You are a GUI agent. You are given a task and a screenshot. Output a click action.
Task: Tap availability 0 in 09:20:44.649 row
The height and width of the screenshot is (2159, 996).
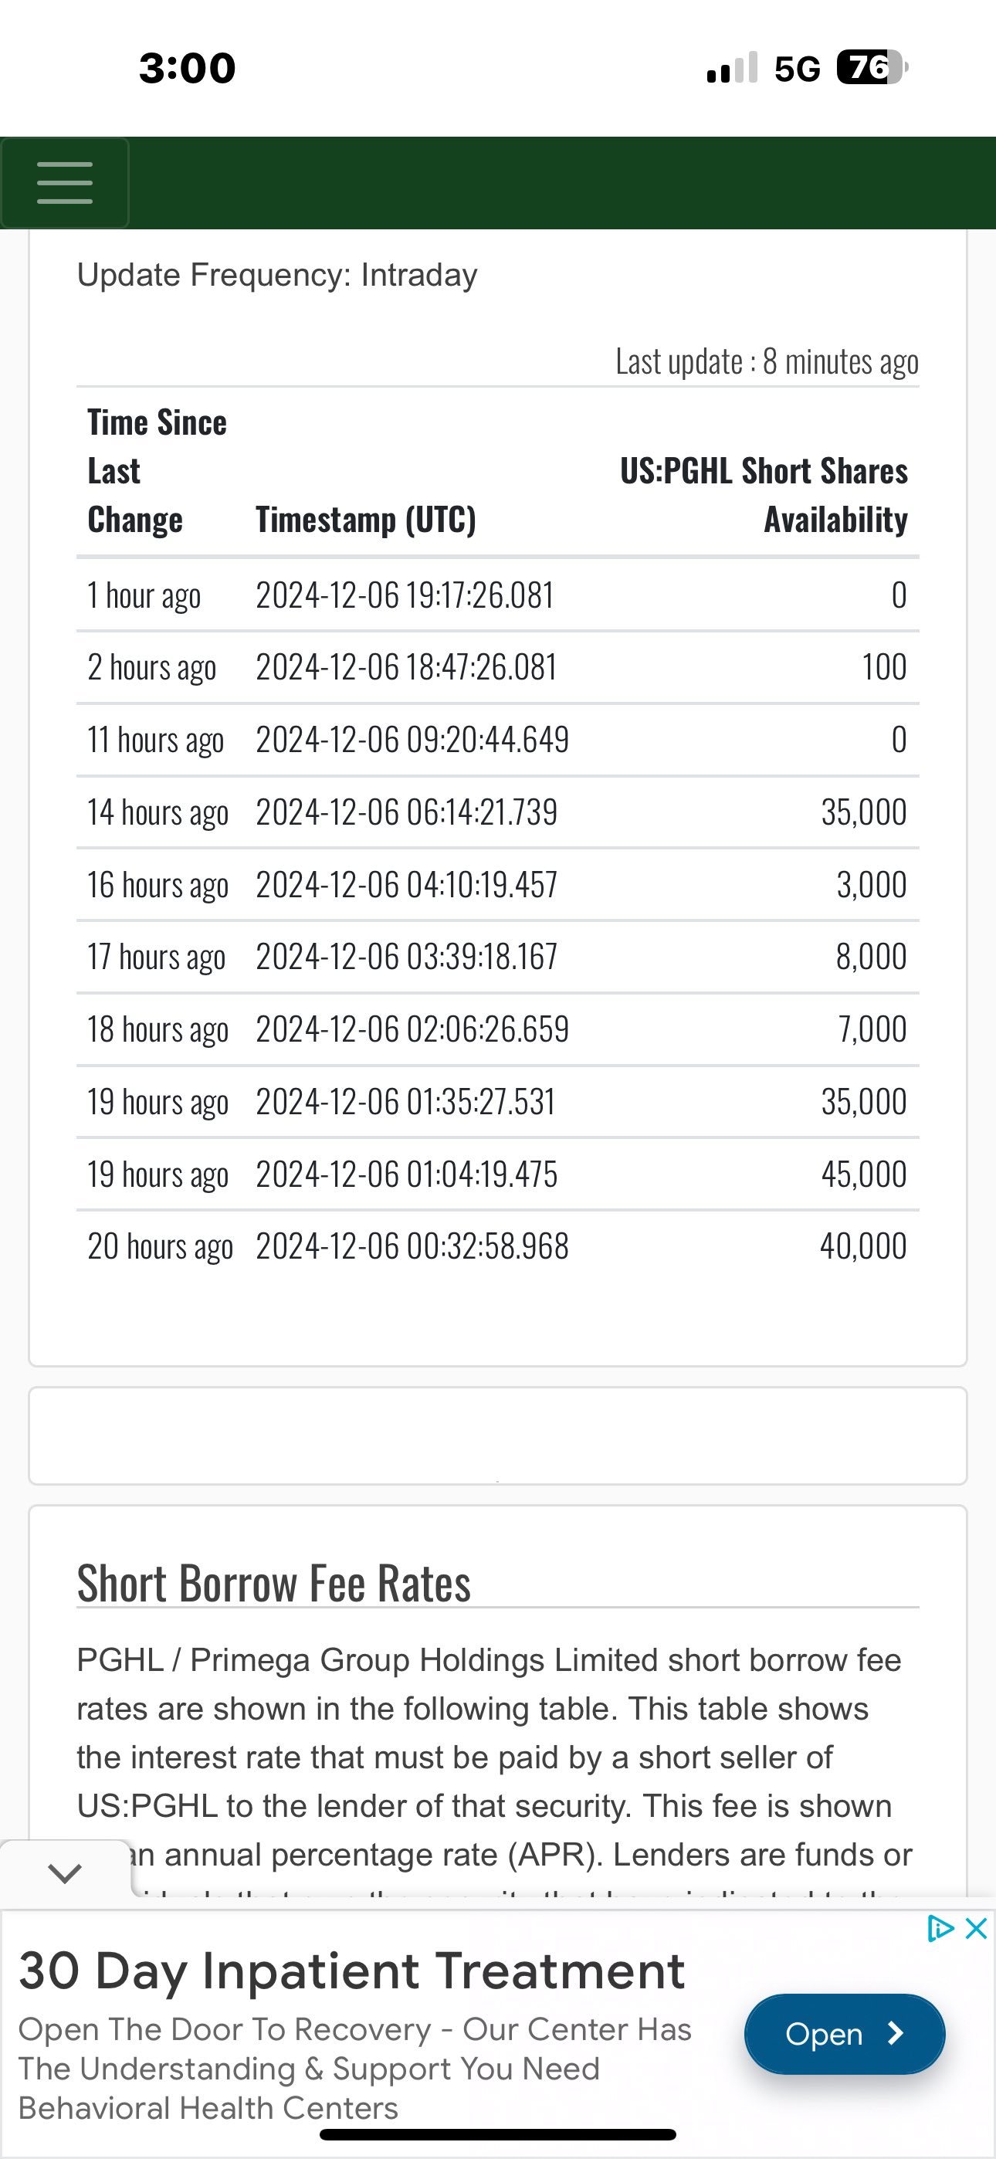(899, 740)
